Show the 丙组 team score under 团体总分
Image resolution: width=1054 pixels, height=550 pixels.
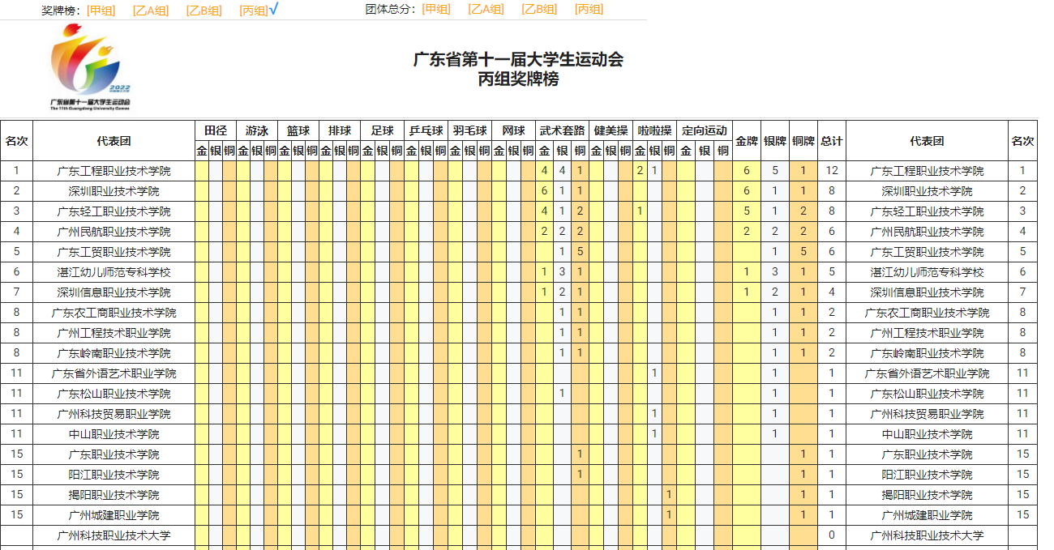click(x=589, y=10)
